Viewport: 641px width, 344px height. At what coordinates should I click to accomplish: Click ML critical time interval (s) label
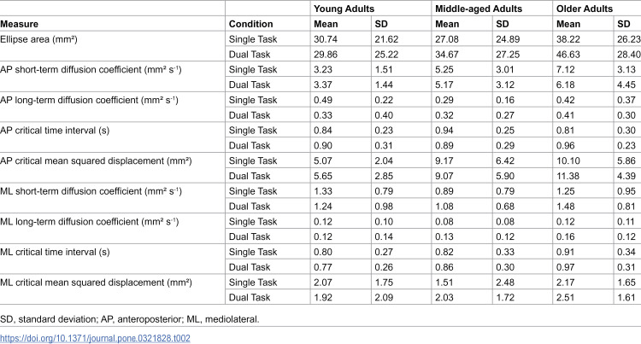click(x=56, y=252)
